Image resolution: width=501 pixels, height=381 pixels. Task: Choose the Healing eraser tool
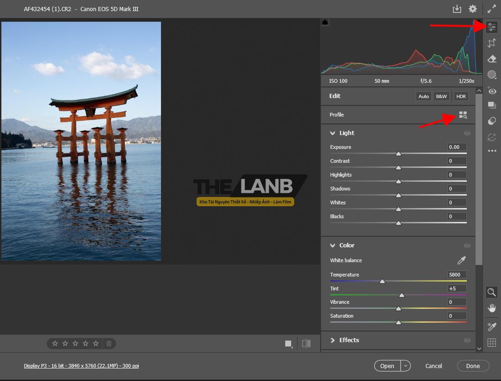pyautogui.click(x=492, y=59)
